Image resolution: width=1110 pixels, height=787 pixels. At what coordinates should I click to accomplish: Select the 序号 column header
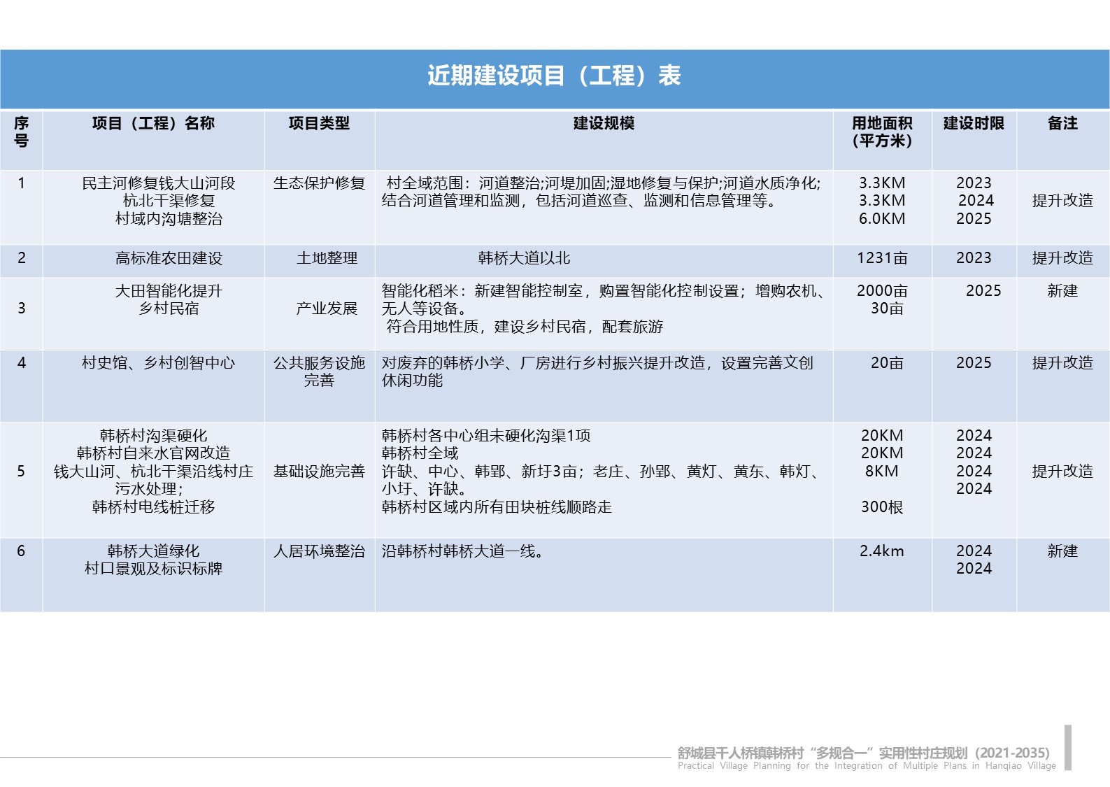pyautogui.click(x=21, y=132)
